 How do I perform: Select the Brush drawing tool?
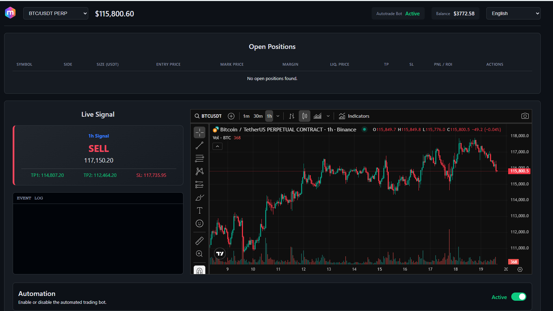pyautogui.click(x=200, y=197)
